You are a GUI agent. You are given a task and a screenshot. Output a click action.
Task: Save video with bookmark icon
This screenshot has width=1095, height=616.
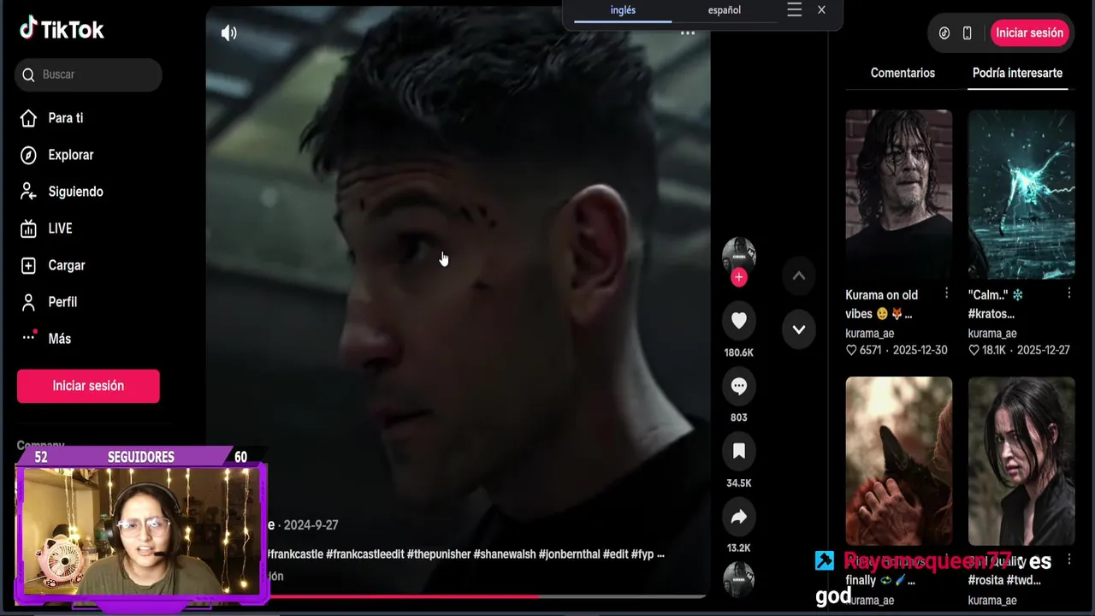click(739, 451)
